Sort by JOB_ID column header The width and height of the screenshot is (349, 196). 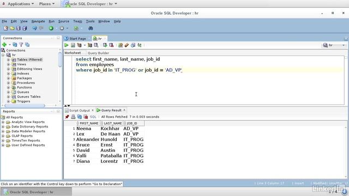(x=134, y=124)
